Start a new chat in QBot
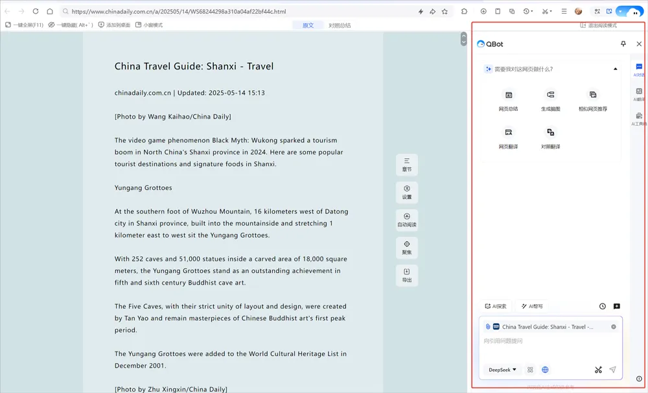 [617, 306]
